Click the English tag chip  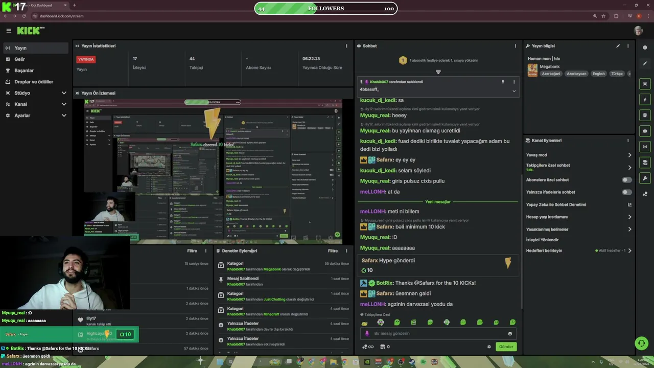pos(599,74)
